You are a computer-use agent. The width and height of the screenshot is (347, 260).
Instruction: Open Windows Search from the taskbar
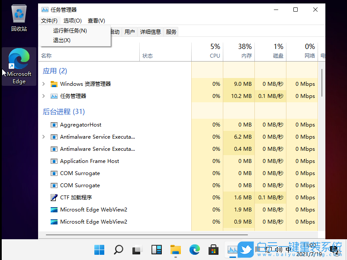(118, 250)
